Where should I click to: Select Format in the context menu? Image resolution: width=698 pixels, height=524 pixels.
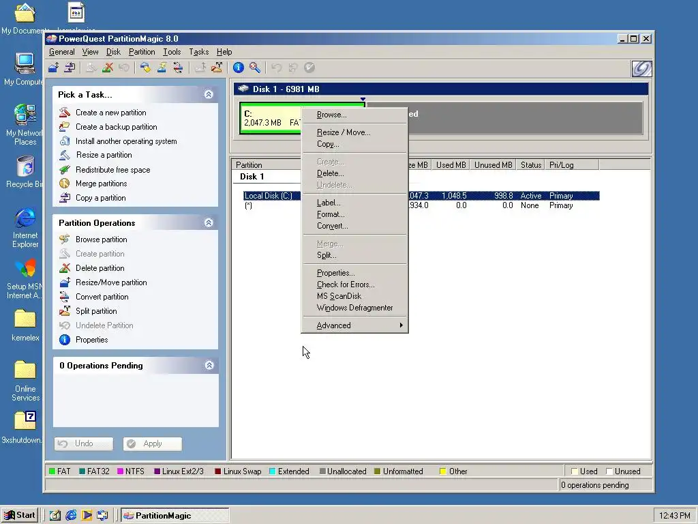[x=354, y=214]
